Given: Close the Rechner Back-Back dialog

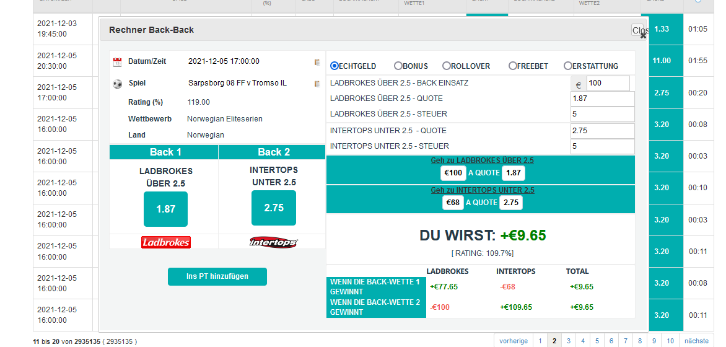Looking at the screenshot, I should (x=639, y=30).
